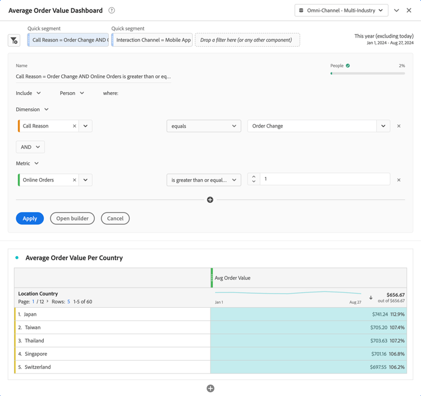Open the AND logical operator dropdown
The width and height of the screenshot is (421, 396).
pyautogui.click(x=30, y=147)
